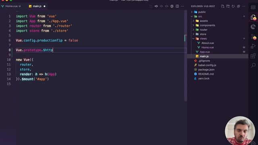
Task: Refresh the Explorer file tree
Action: click(233, 6)
